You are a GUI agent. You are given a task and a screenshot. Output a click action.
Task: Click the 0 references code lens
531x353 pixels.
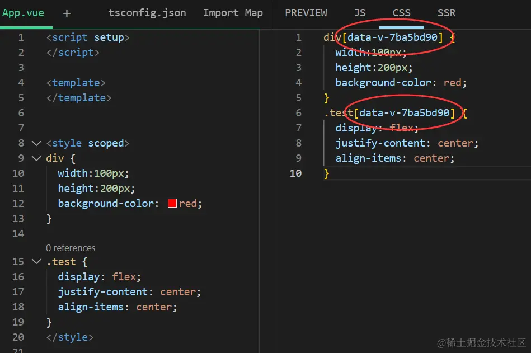71,248
